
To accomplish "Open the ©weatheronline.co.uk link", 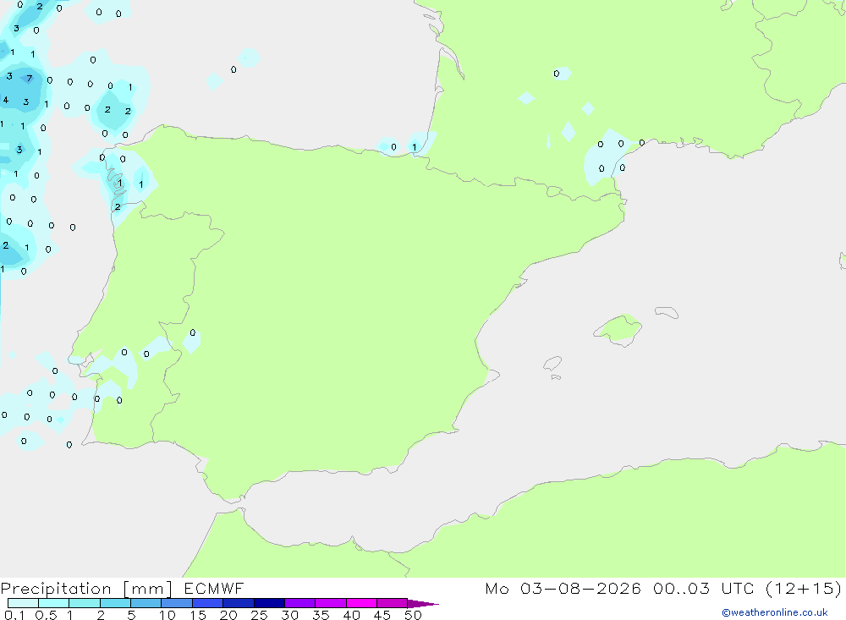I will (775, 612).
